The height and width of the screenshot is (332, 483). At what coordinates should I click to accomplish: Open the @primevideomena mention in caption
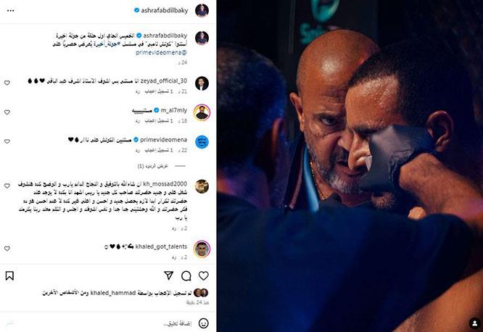click(x=161, y=53)
